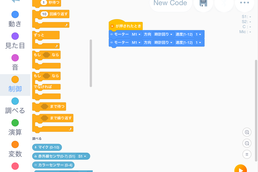Select the 音 (Sound) category

15,63
